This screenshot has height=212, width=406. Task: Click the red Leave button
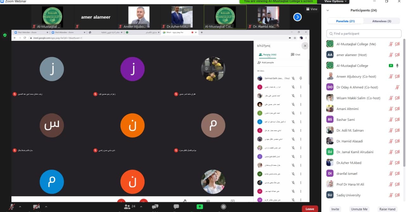[310, 209]
